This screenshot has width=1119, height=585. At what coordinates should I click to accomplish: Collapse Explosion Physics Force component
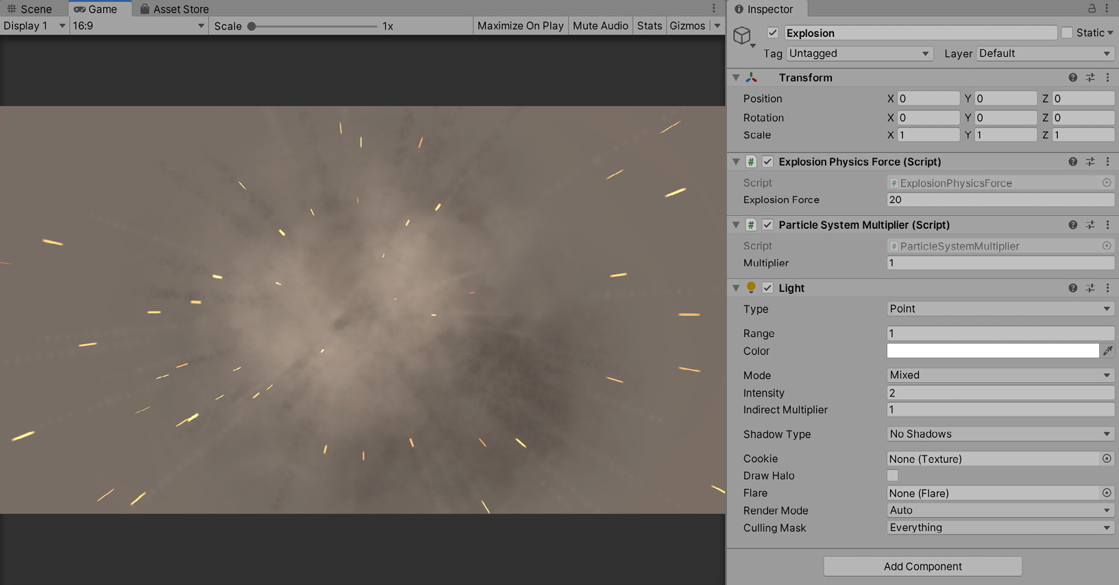coord(736,162)
